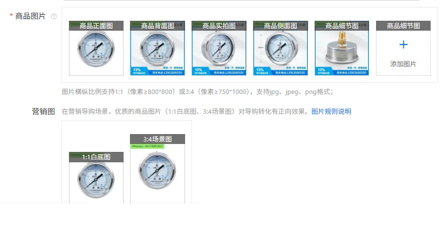This screenshot has width=448, height=238.
Task: Choose the 商品侧面图 thumbnail
Action: [280, 48]
